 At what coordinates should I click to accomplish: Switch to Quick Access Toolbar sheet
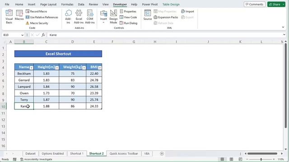point(124,153)
